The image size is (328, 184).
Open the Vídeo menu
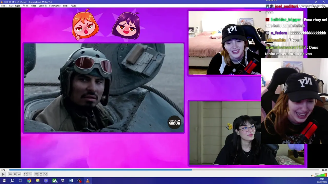click(34, 6)
